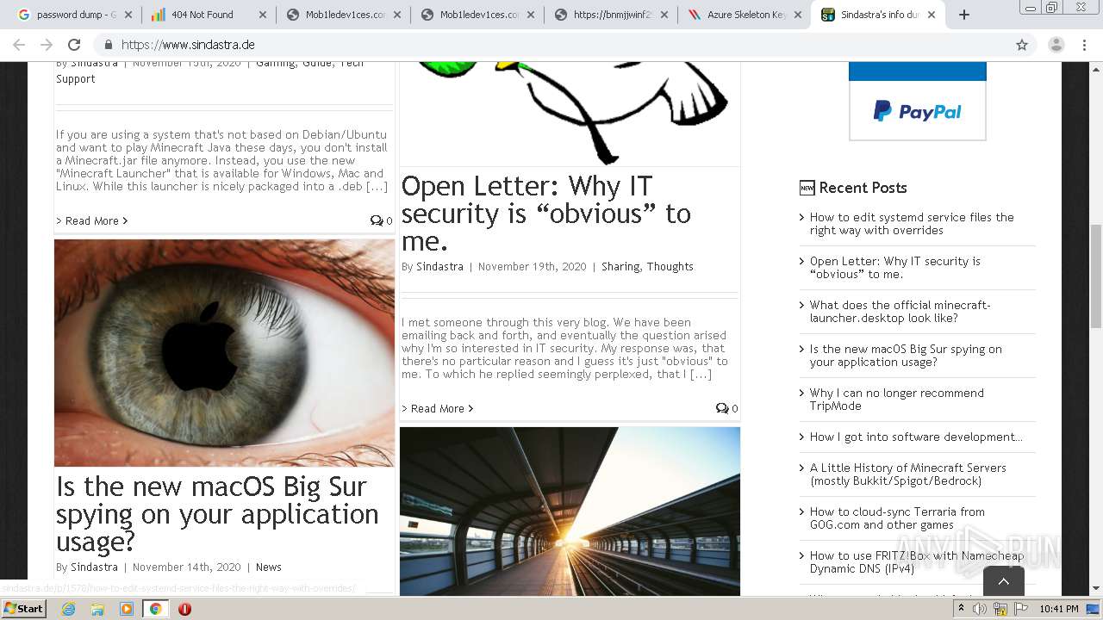Open the Action Center flag tray icon

[1021, 609]
